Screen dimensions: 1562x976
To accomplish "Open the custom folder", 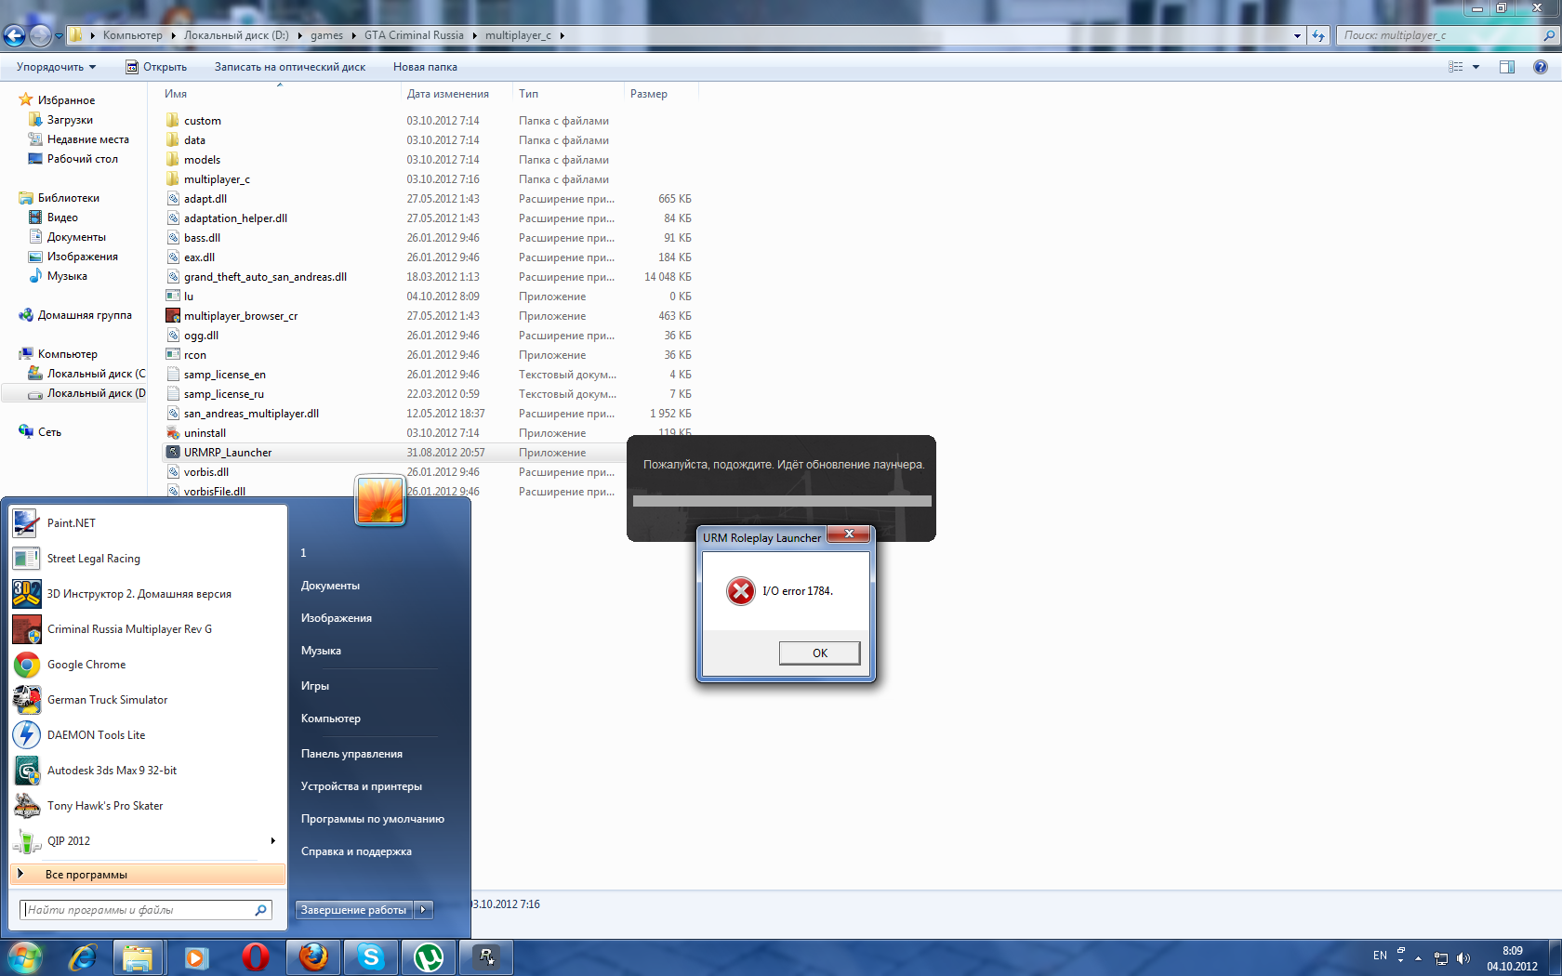I will (203, 121).
